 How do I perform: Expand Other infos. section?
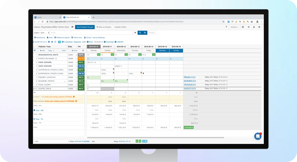77,38
